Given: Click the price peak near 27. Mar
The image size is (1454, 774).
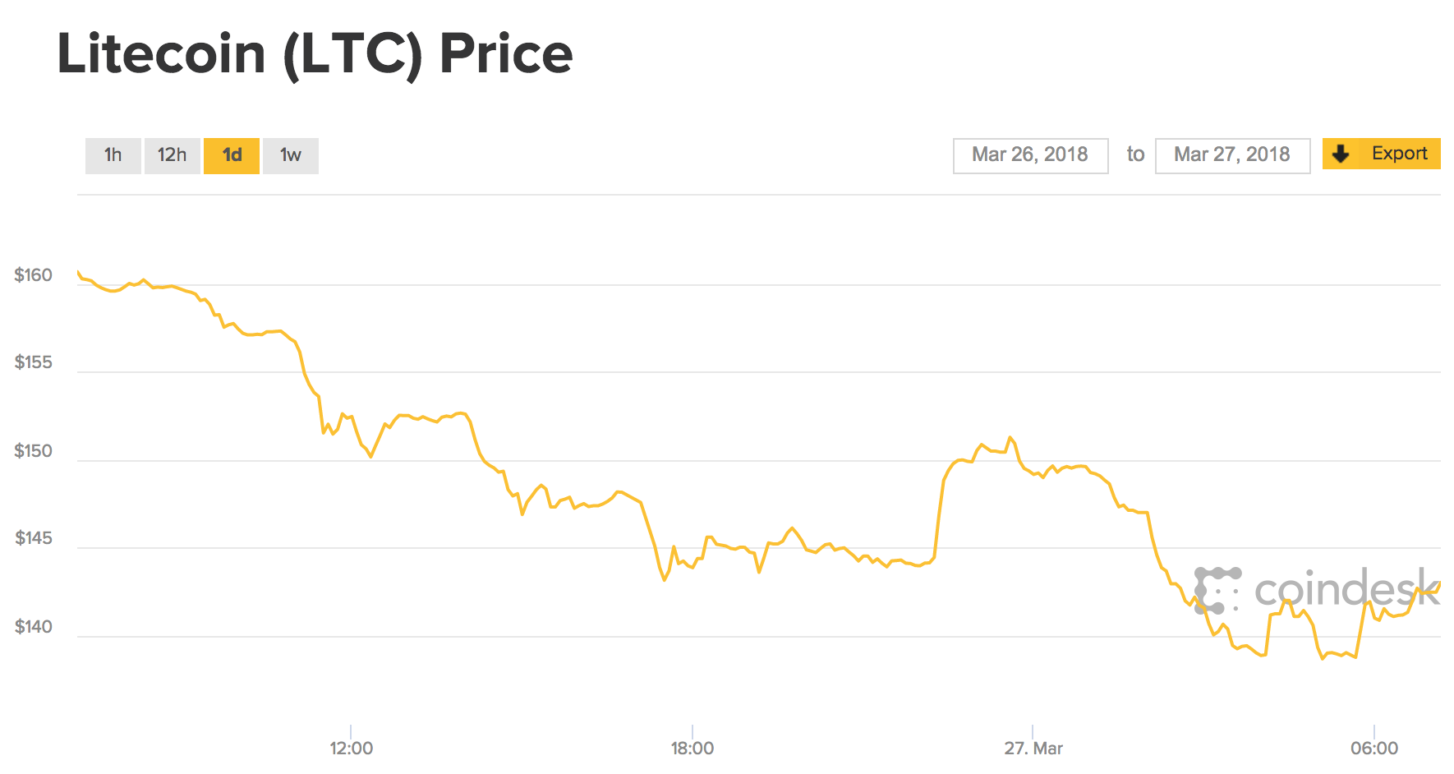Looking at the screenshot, I should pyautogui.click(x=1009, y=437).
